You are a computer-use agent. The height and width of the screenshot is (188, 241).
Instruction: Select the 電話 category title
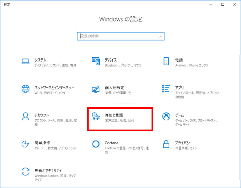coord(179,60)
